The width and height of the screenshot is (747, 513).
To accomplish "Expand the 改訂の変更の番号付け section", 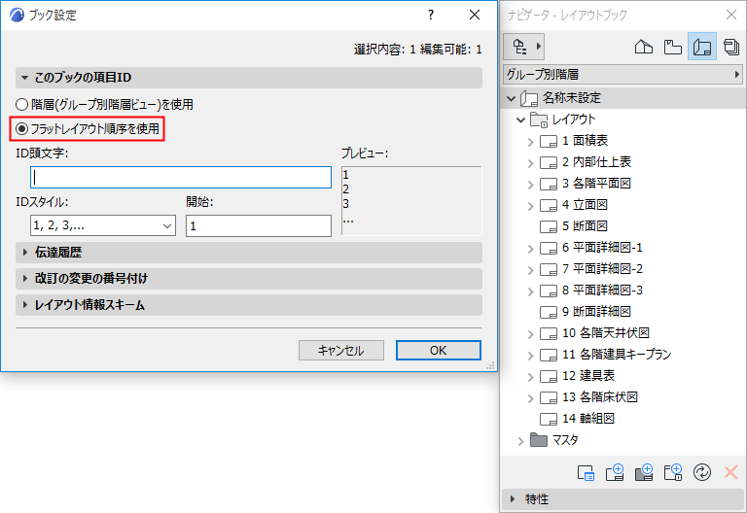I will 249,279.
